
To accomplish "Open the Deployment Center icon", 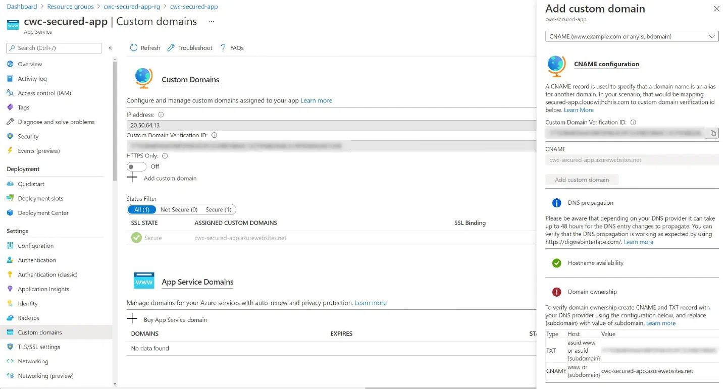I will coord(10,213).
